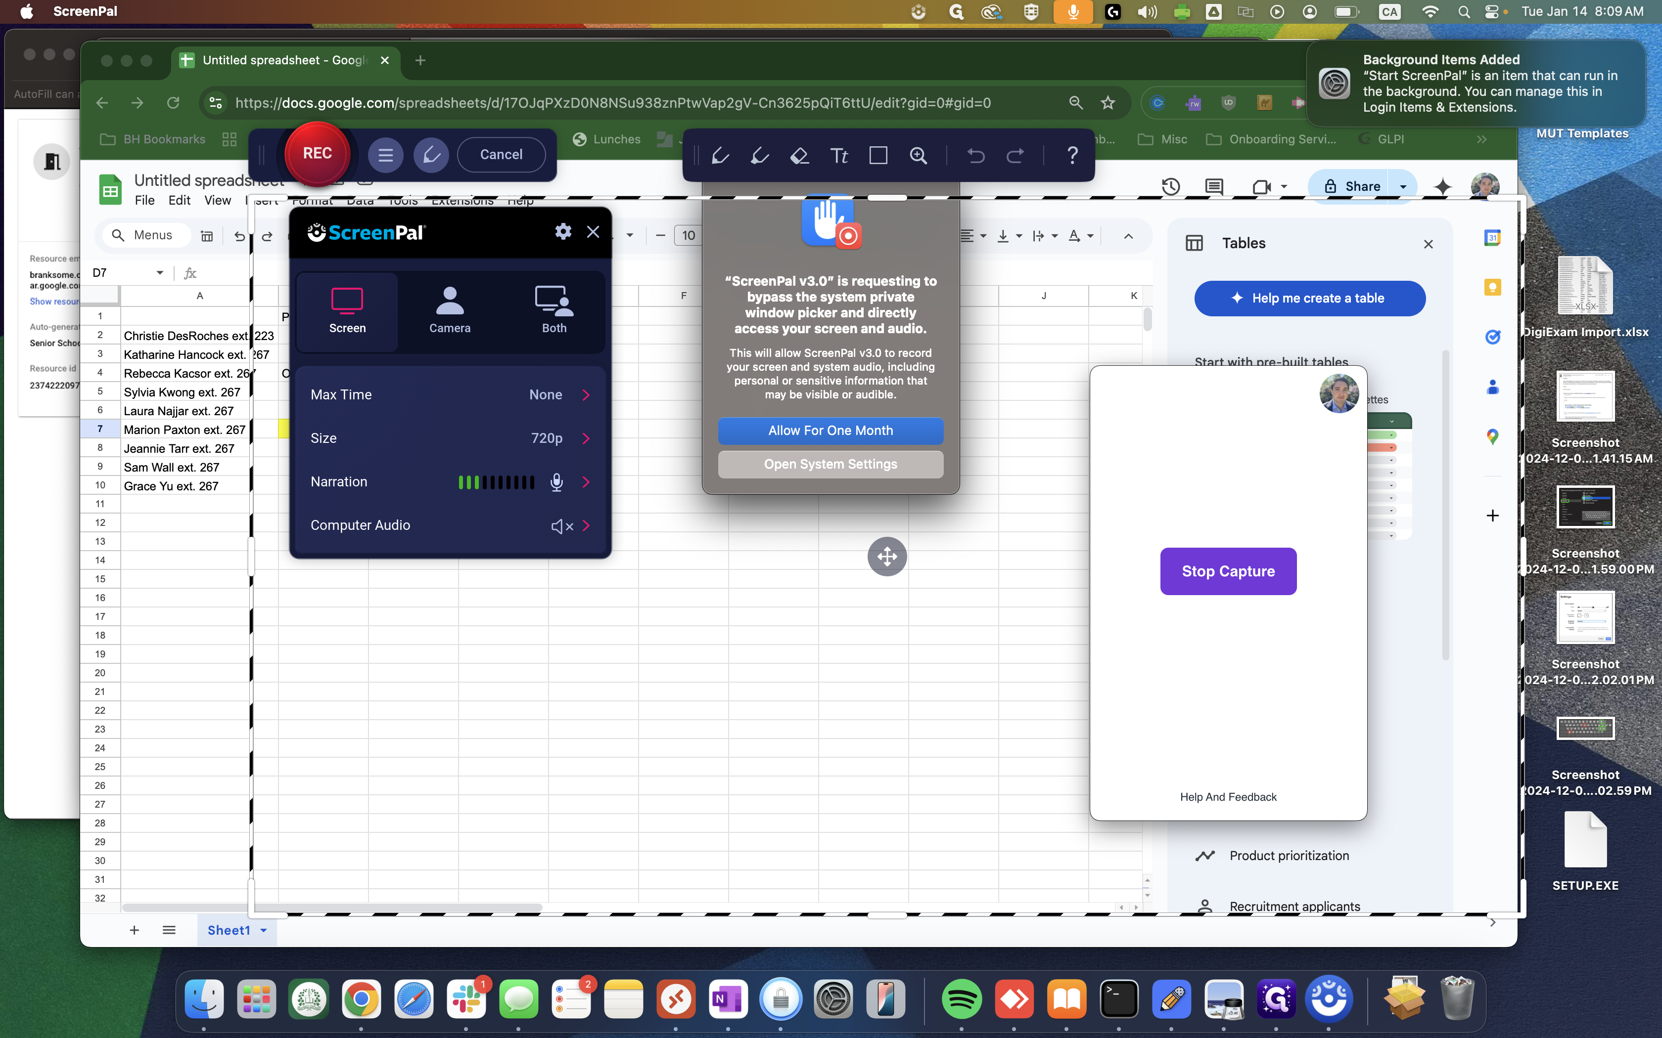Toggle the Computer Audio mute speaker
The image size is (1662, 1038).
click(562, 526)
